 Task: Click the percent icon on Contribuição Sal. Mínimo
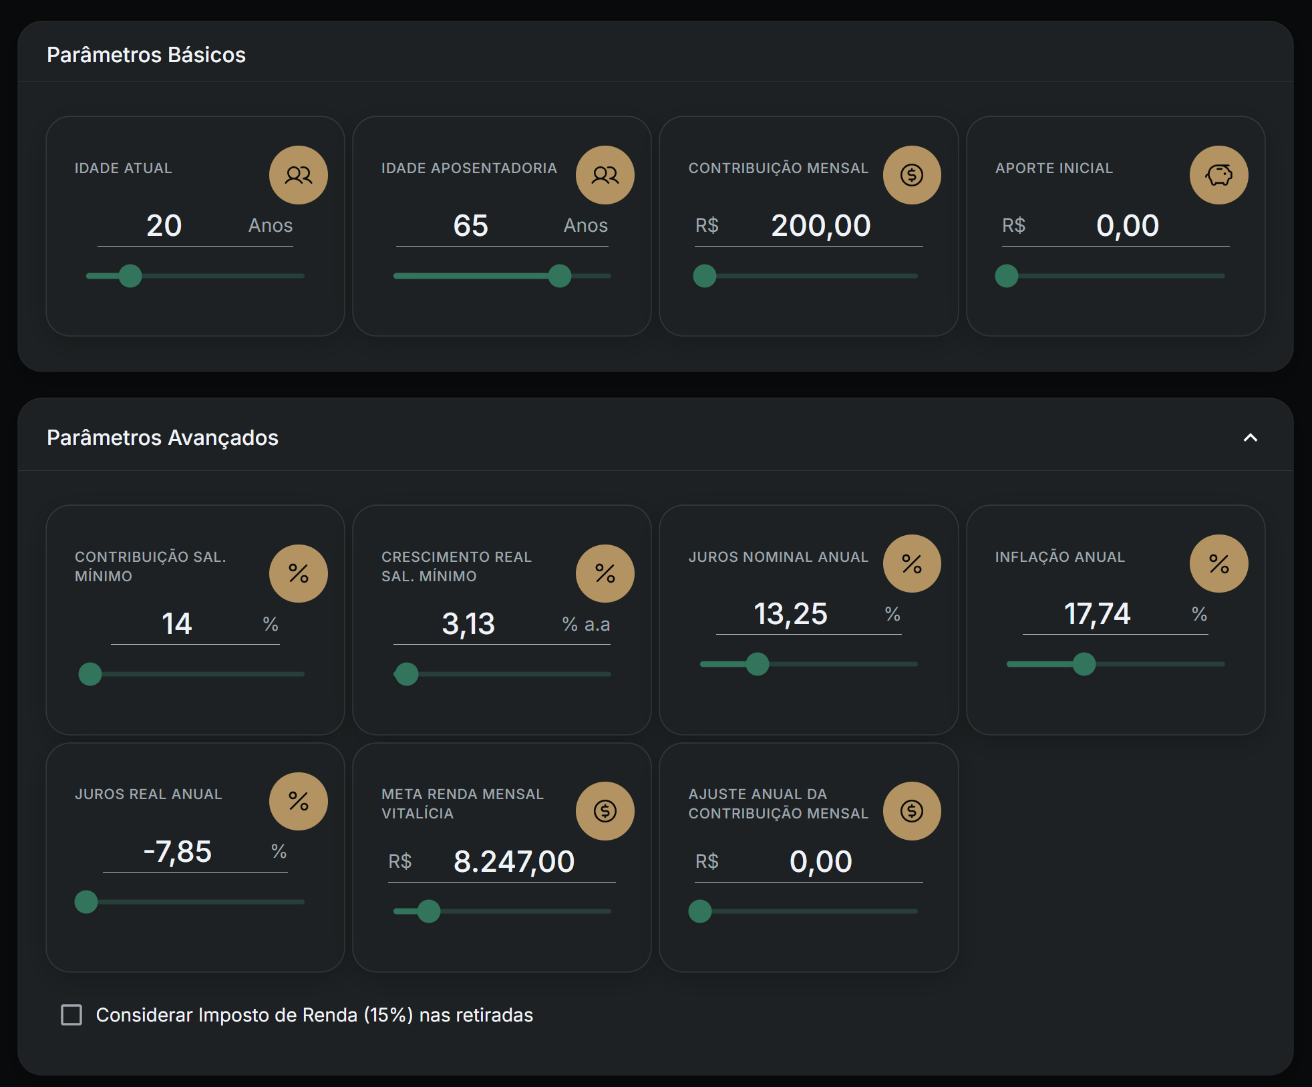pyautogui.click(x=298, y=573)
